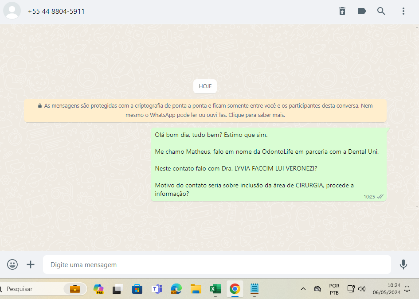
Task: Search messages with the magnifier icon
Action: 381,11
